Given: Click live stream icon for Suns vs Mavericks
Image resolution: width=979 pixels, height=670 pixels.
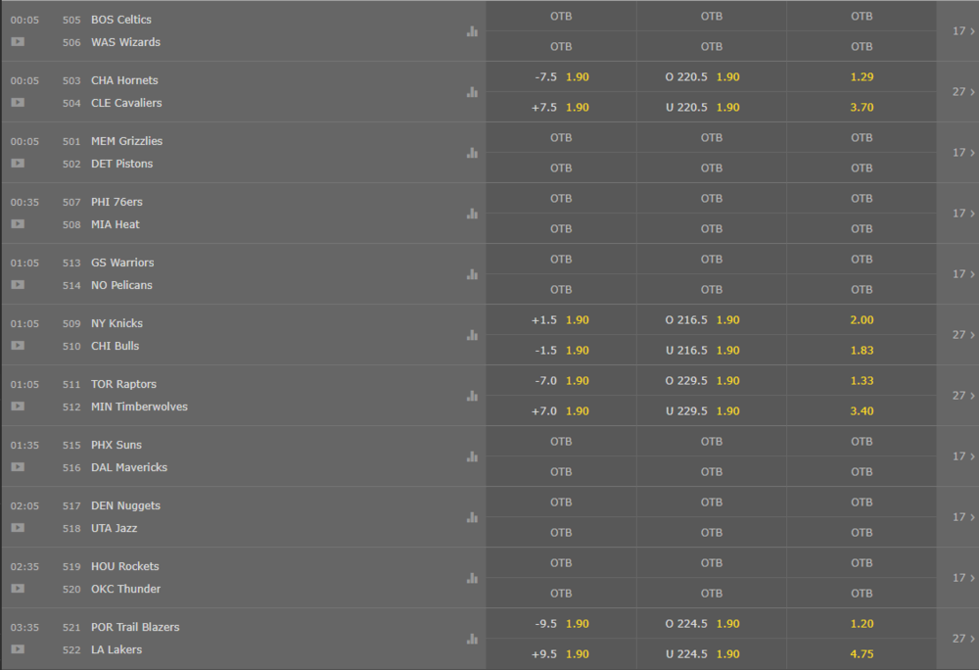Looking at the screenshot, I should click(x=18, y=467).
